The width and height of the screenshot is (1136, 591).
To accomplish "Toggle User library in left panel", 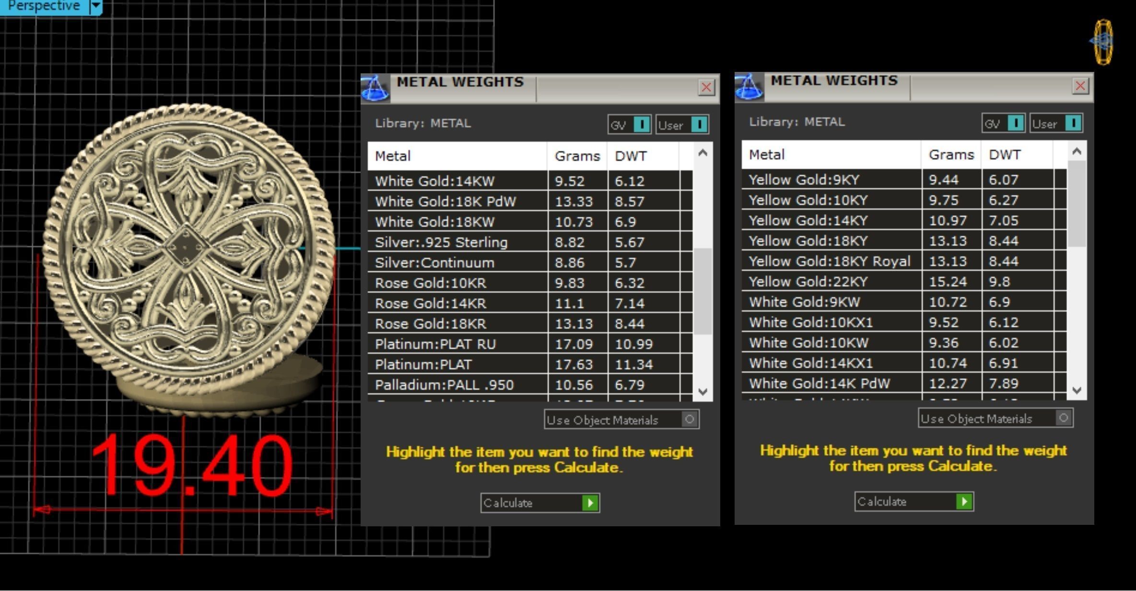I will [699, 125].
